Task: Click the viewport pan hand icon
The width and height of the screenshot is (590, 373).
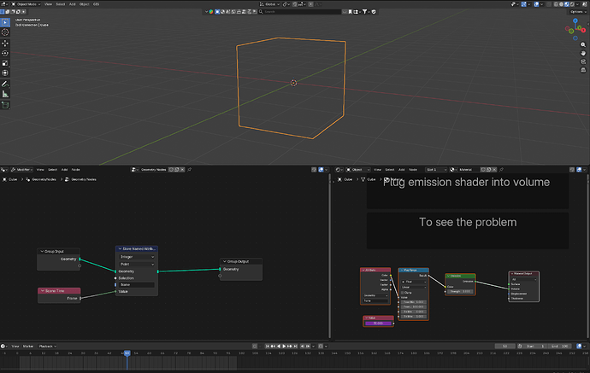Action: click(x=583, y=53)
